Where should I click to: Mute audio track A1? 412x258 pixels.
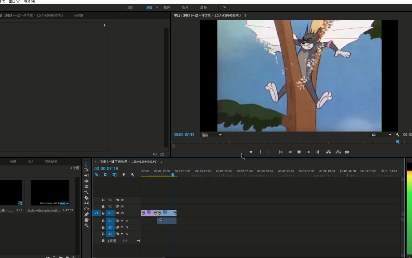click(122, 221)
